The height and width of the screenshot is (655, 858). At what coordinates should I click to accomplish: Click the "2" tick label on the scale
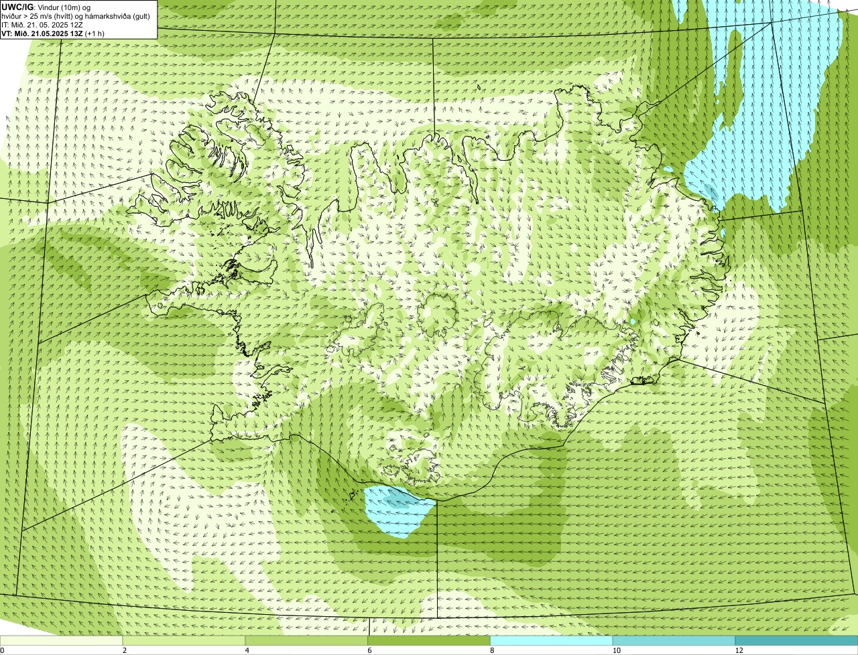coord(125,650)
